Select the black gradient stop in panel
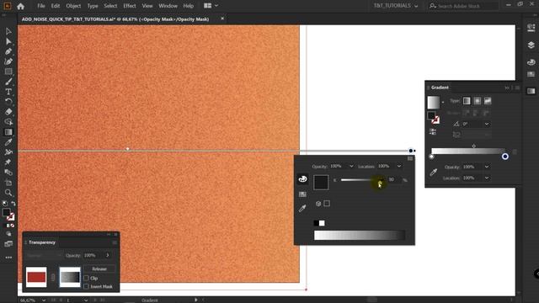Screen dimensions: 539x303 click(x=505, y=157)
